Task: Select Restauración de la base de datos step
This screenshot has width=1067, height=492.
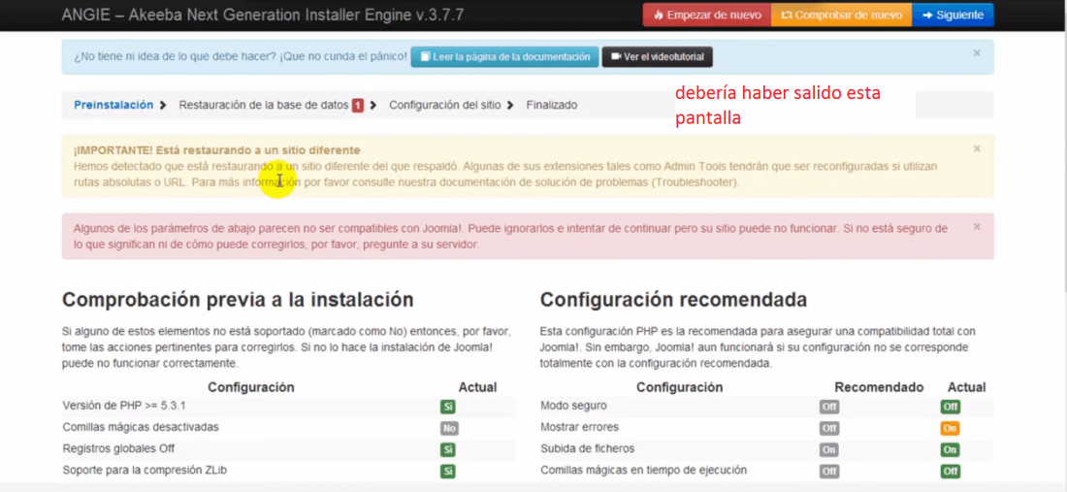Action: pos(264,105)
